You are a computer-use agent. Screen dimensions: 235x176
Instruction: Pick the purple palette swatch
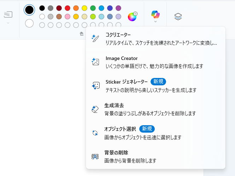point(118,8)
